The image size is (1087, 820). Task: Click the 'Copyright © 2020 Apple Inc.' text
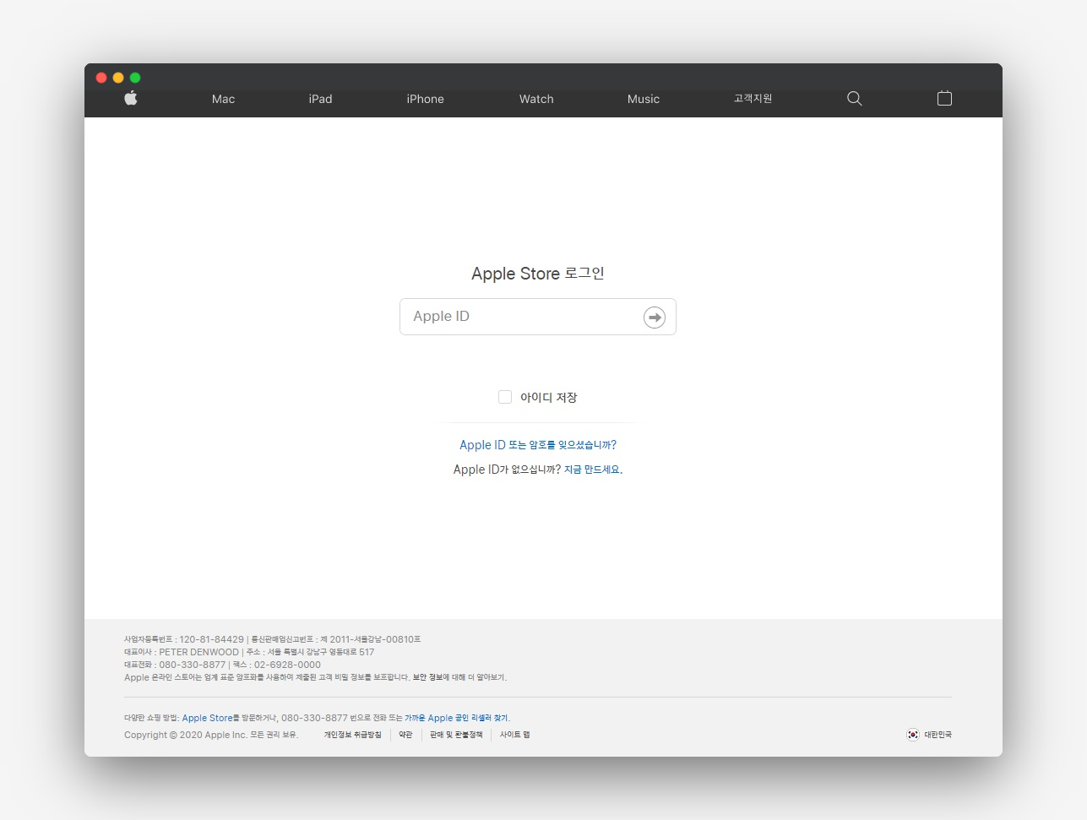point(186,735)
